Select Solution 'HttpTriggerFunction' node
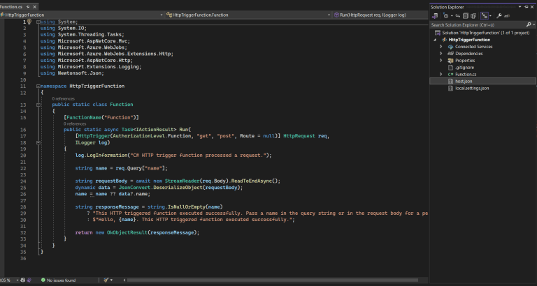537x286 pixels. pos(486,33)
